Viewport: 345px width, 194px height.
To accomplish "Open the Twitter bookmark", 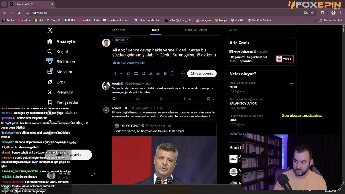I will [8, 20].
